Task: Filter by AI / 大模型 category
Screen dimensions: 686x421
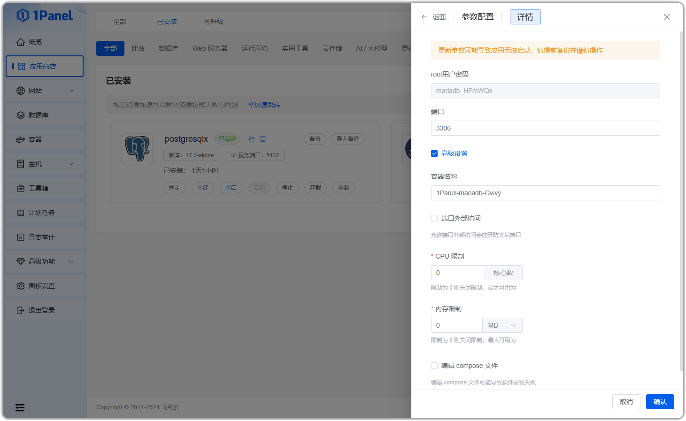Action: coord(372,48)
